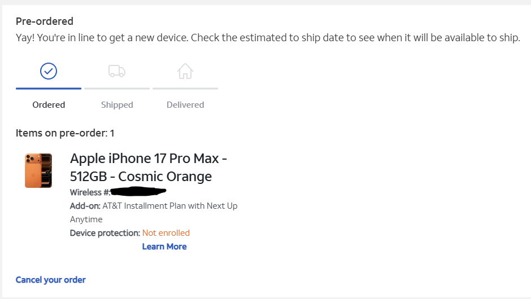Click the Items on pre-order count text
The image size is (531, 299).
(65, 133)
